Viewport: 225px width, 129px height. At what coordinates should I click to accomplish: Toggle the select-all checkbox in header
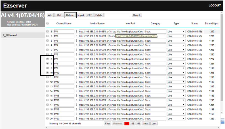click(x=47, y=24)
